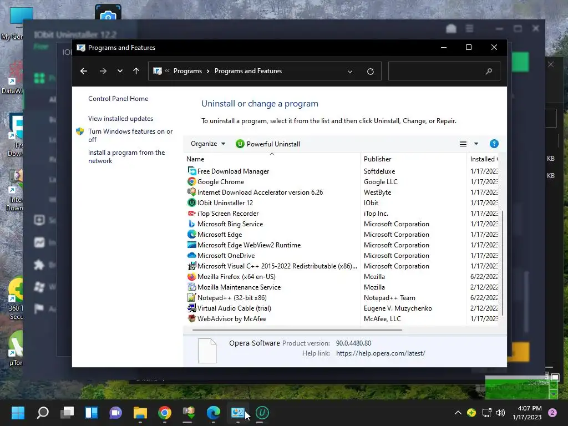Go up one level with up arrow
Image resolution: width=568 pixels, height=426 pixels.
tap(136, 71)
